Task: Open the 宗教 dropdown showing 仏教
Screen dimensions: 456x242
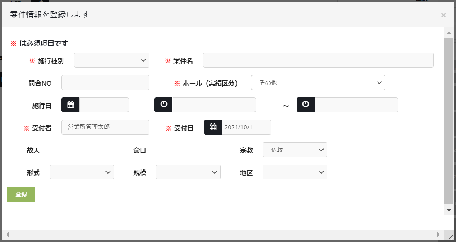Action: click(295, 150)
